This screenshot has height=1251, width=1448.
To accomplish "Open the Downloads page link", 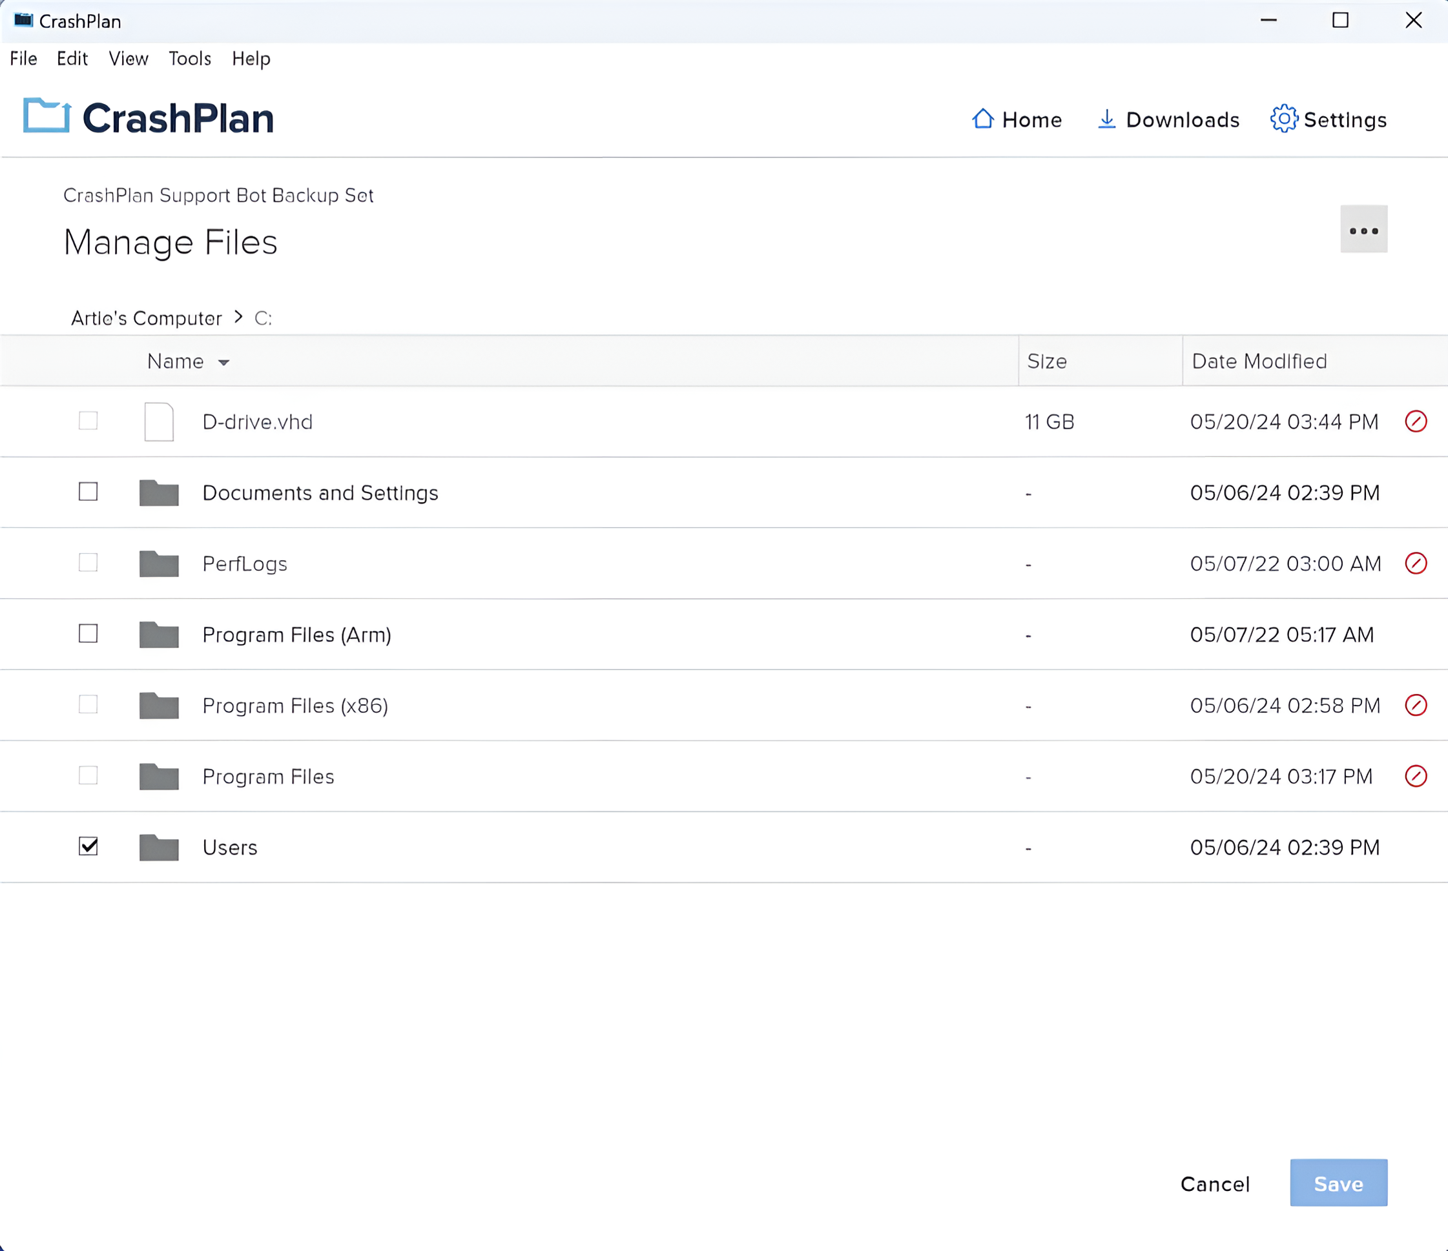I will [x=1168, y=119].
